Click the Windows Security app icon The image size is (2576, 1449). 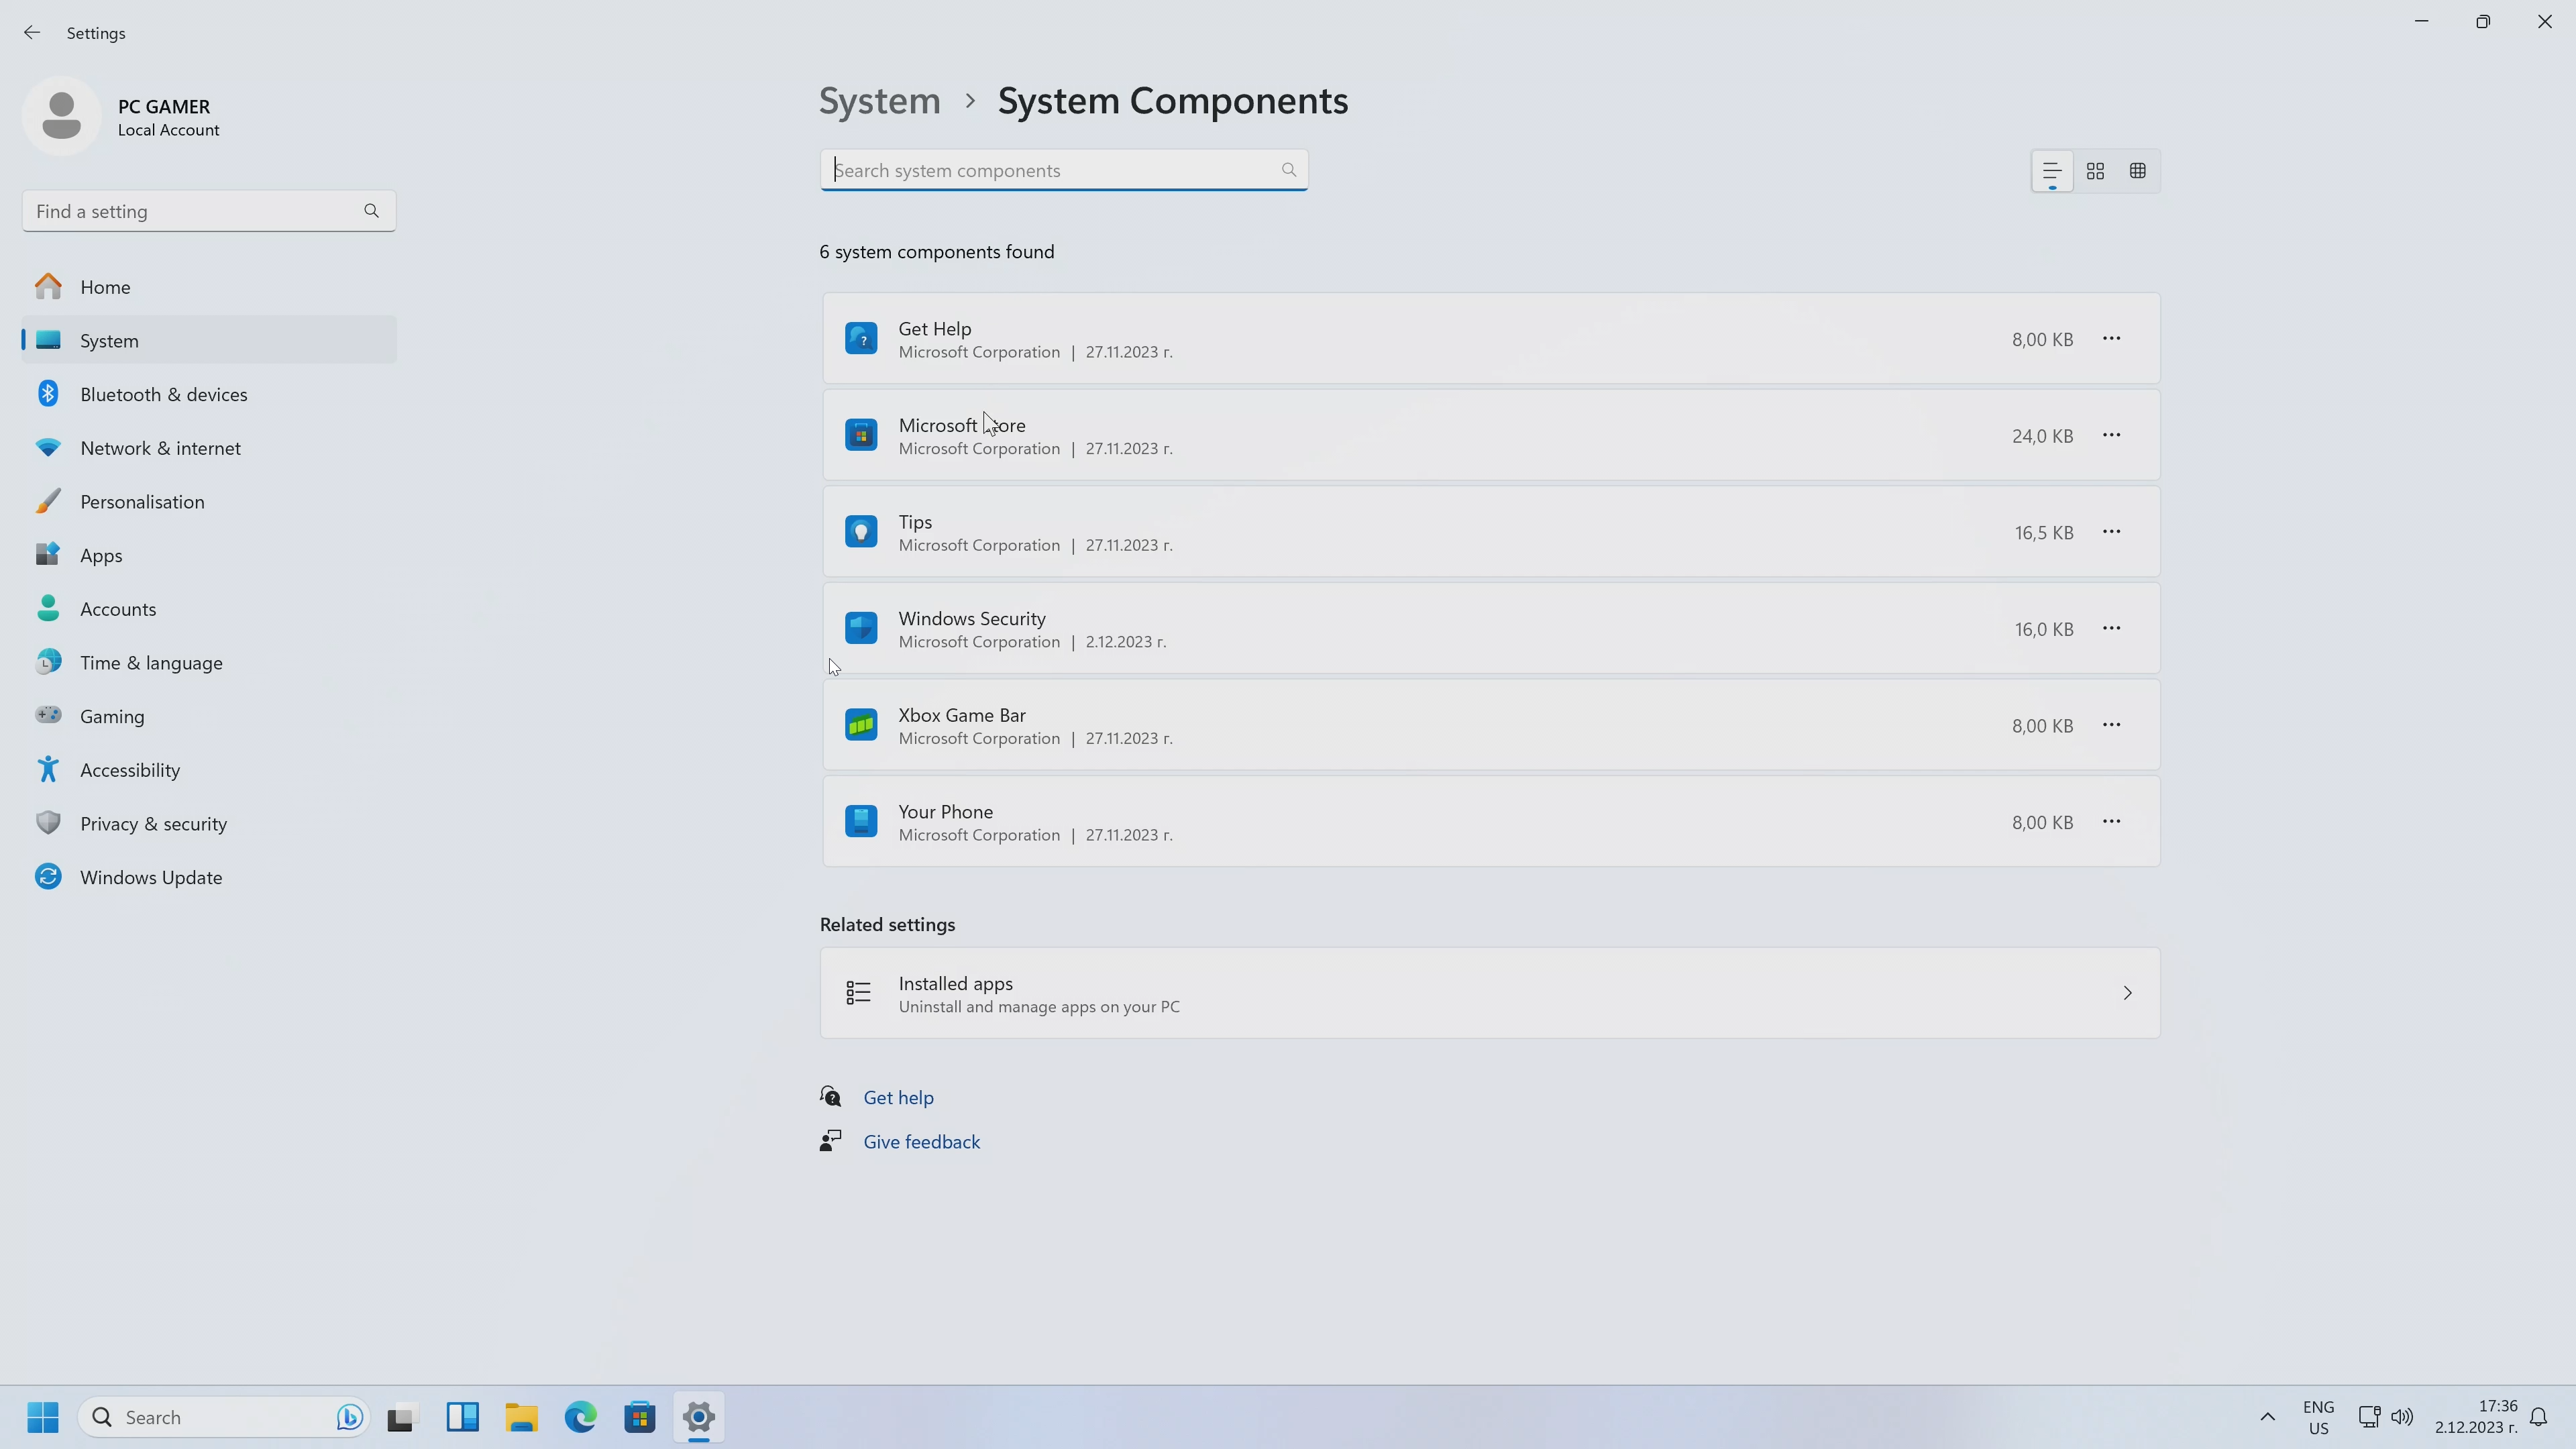pyautogui.click(x=861, y=629)
